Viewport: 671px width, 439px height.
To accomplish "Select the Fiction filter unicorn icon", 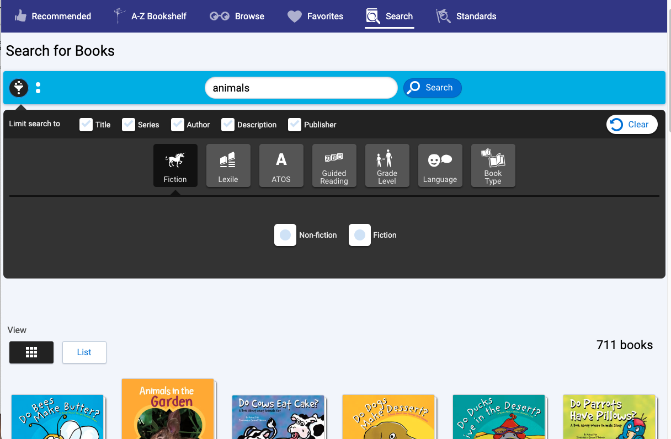I will 175,165.
